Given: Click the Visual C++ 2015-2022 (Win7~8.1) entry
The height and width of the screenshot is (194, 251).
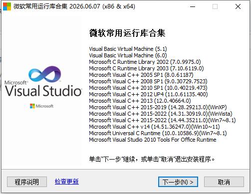Looking at the screenshot, I should 162,120.
